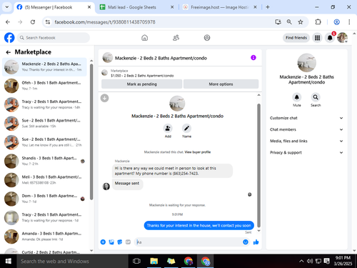Choose a GIF from the composer toolbar
Viewport: 357px width, 268px height.
coord(128,242)
